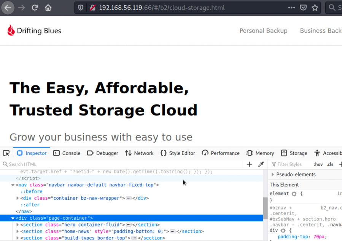
Task: Show build-types section children via ellipsis badge
Action: click(134, 238)
